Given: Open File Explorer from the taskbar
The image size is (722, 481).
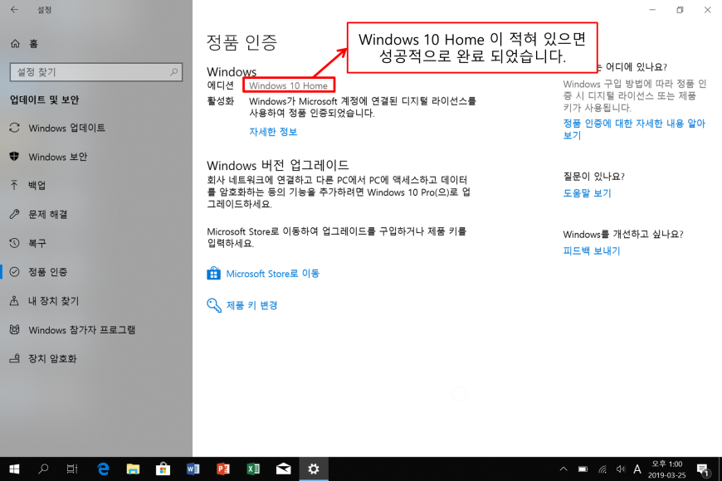Looking at the screenshot, I should coord(133,469).
